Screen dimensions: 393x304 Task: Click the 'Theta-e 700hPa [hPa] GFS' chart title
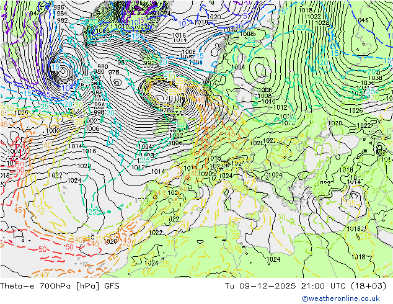tap(60, 286)
